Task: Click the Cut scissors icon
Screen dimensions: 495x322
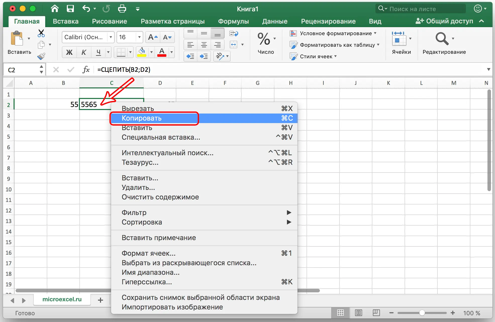Action: [x=41, y=33]
